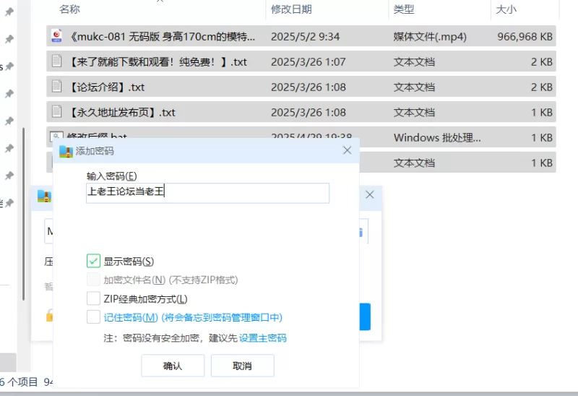Click the archive icon of background dialog
This screenshot has height=396, width=578.
[x=44, y=195]
